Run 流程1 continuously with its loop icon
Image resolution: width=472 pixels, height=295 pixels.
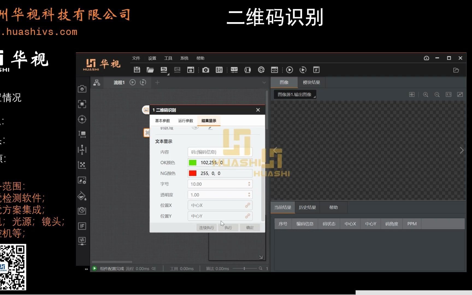pos(143,82)
